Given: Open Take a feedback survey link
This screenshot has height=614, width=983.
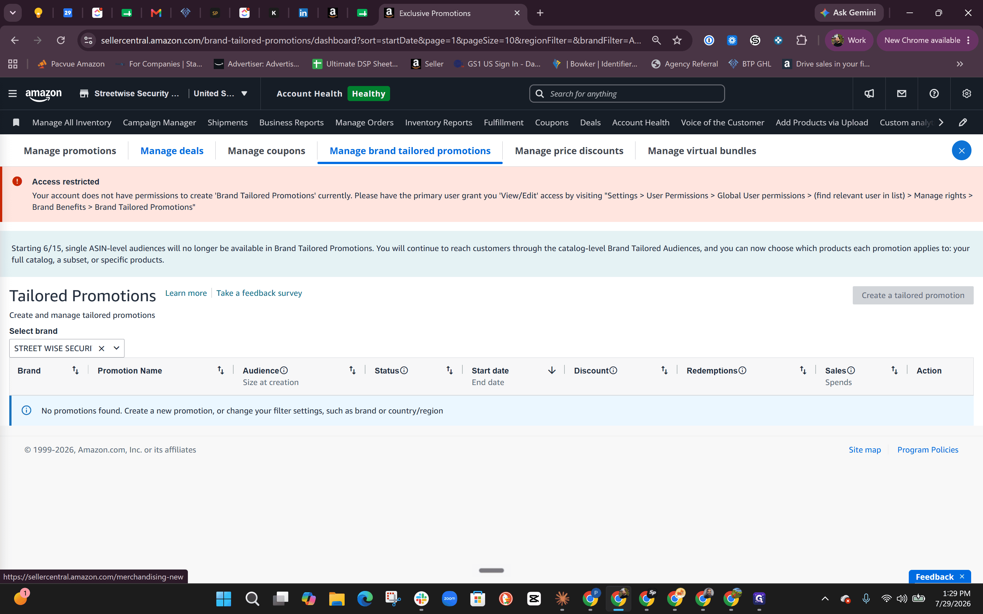Looking at the screenshot, I should pos(259,293).
